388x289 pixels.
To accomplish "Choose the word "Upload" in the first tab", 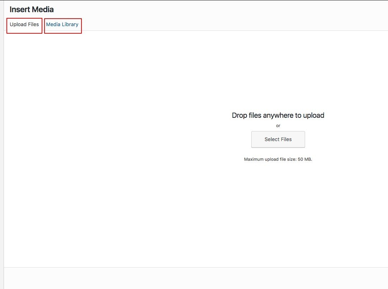I will click(x=18, y=24).
